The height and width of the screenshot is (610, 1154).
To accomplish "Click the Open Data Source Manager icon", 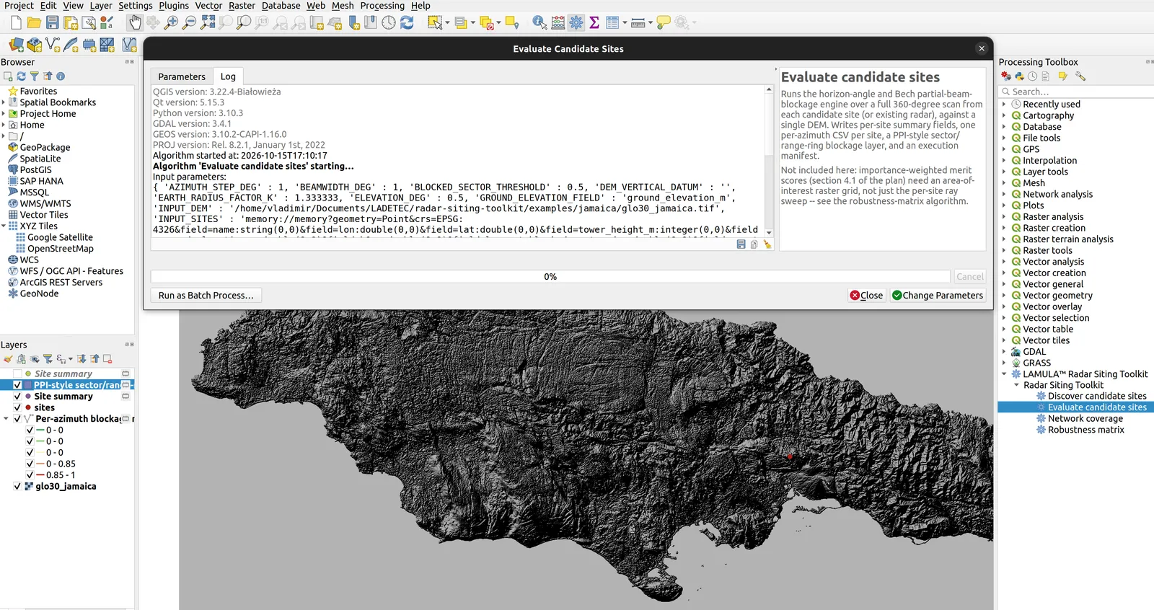I will pyautogui.click(x=16, y=45).
